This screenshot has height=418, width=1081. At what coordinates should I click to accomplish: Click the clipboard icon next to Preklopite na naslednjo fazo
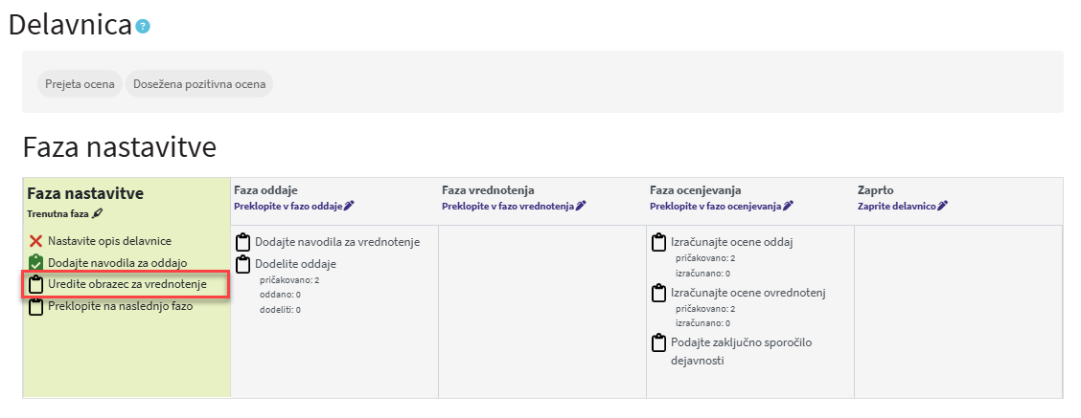pos(35,306)
